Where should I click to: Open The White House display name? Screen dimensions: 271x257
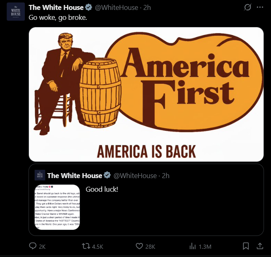click(x=56, y=7)
